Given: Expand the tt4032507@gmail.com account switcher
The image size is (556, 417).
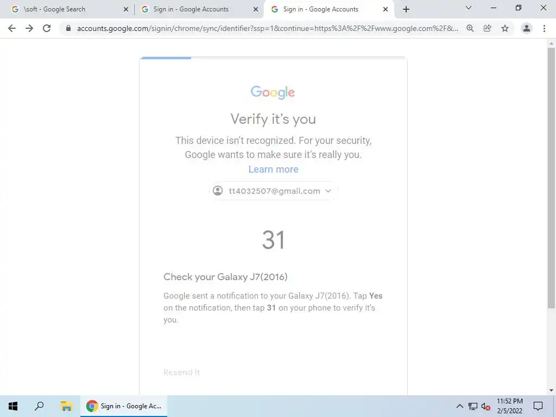Looking at the screenshot, I should coord(273,191).
